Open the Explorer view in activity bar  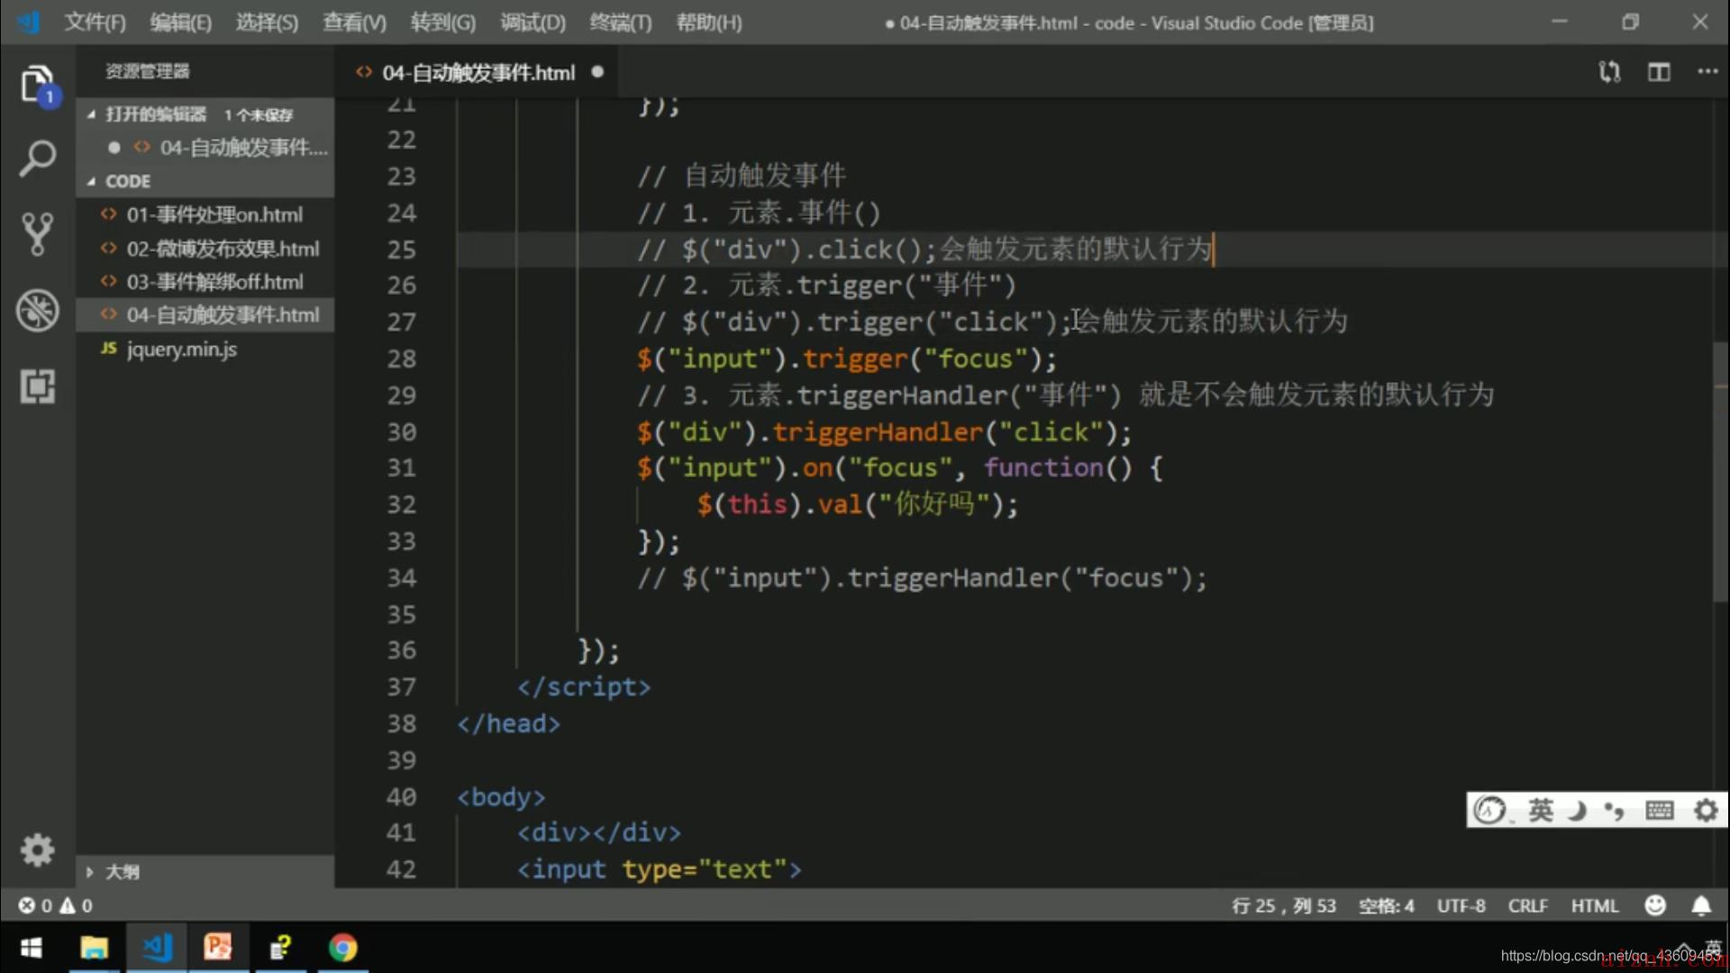38,86
